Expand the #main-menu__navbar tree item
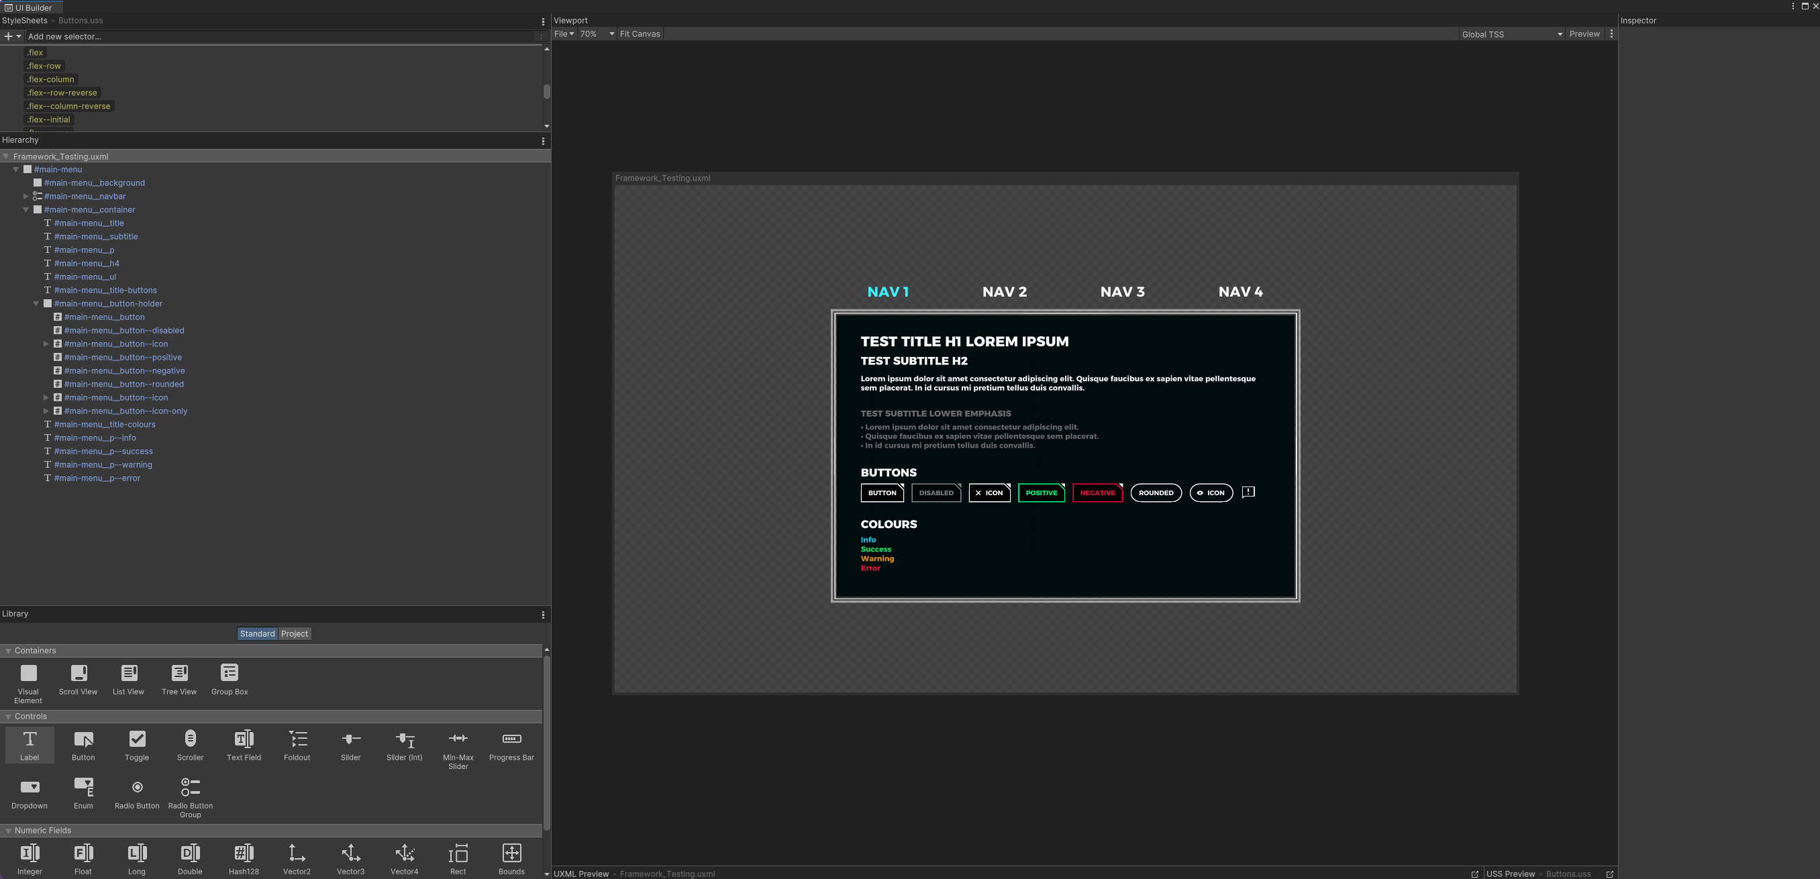 tap(26, 197)
